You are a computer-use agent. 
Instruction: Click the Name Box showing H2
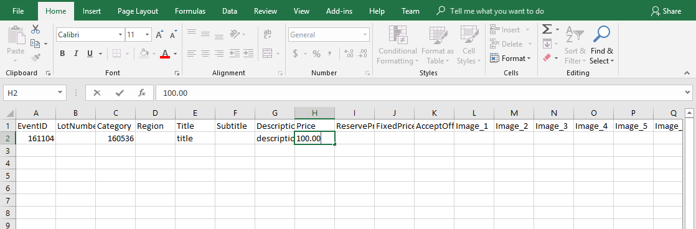35,93
